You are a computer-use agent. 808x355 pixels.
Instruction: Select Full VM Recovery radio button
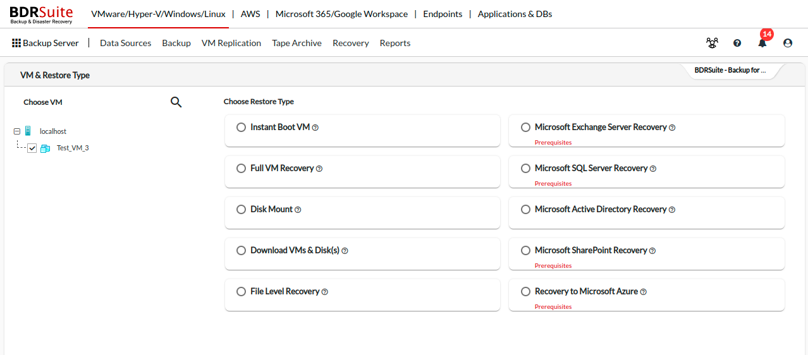point(241,168)
